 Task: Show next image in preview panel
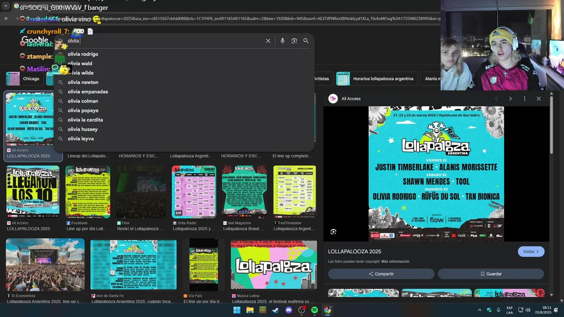(510, 99)
